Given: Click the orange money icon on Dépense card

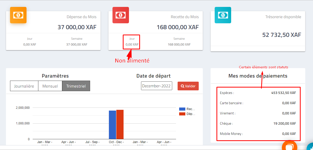Looking at the screenshot, I should point(18,15).
